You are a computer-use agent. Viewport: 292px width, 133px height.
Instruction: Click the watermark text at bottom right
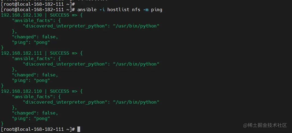tap(265, 125)
